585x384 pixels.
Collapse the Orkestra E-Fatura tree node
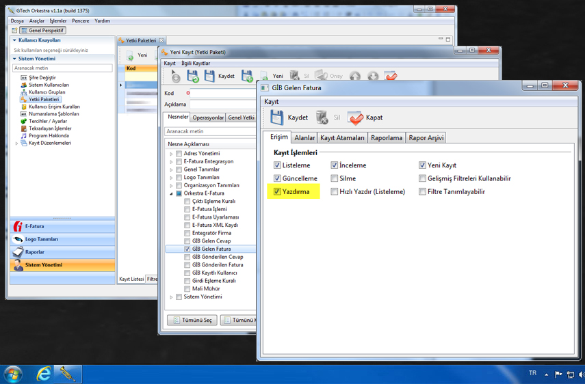171,193
